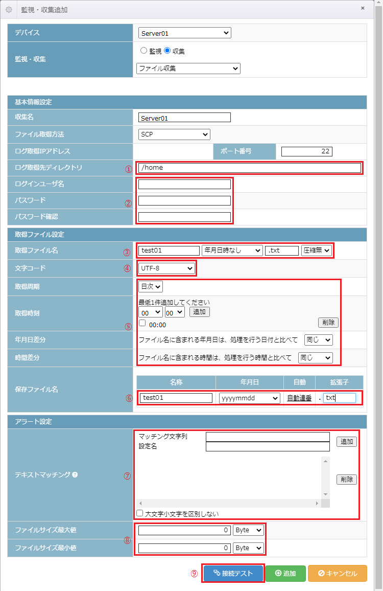Image resolution: width=383 pixels, height=591 pixels.
Task: Click the ログ取得先ディレクトリ field with /home
Action: 250,167
